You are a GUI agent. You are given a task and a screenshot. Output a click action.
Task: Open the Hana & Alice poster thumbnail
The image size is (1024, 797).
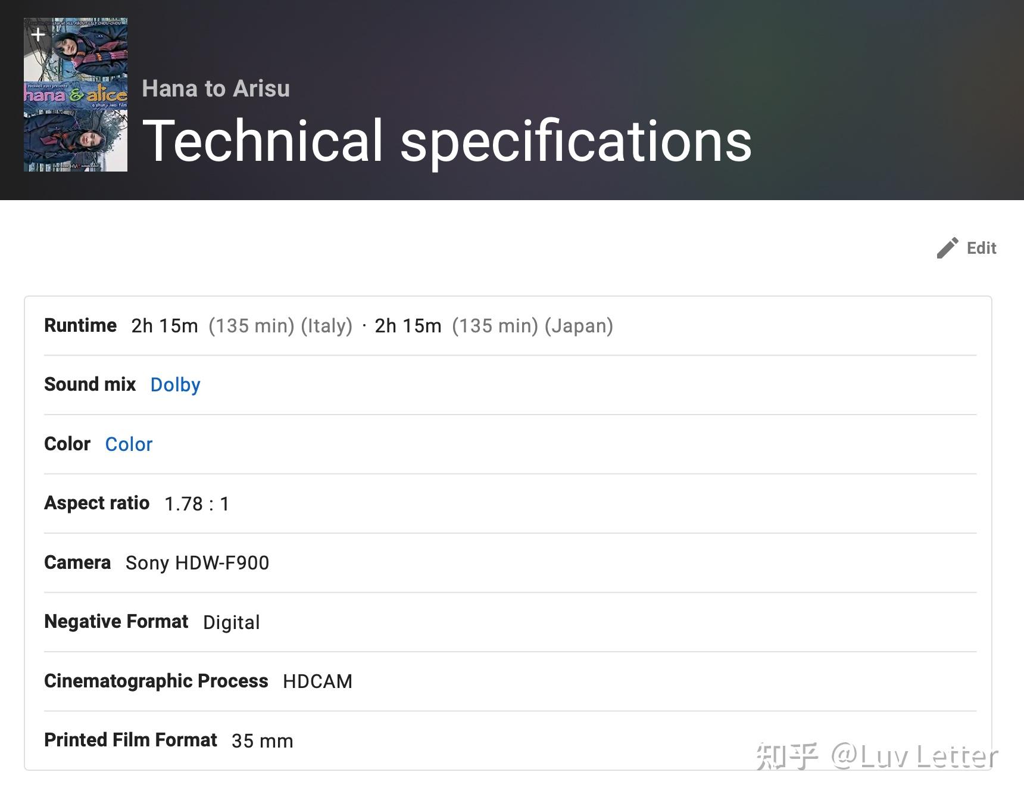pyautogui.click(x=76, y=95)
